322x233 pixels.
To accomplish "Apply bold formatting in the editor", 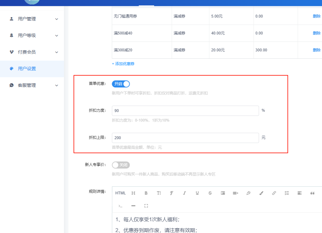I will click(x=146, y=193).
